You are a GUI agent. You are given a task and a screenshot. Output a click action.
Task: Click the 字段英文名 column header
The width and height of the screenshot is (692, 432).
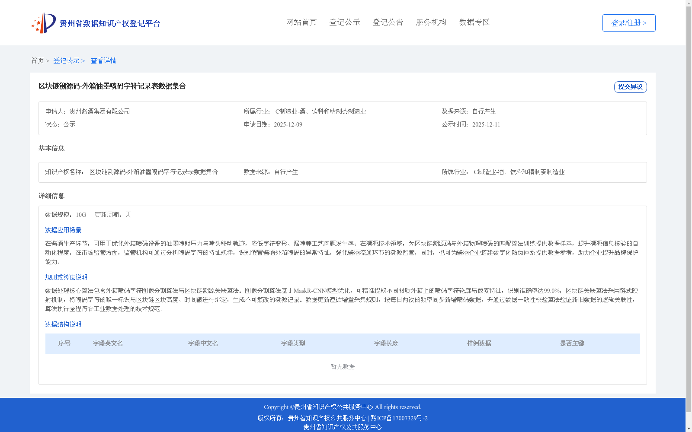pos(108,343)
